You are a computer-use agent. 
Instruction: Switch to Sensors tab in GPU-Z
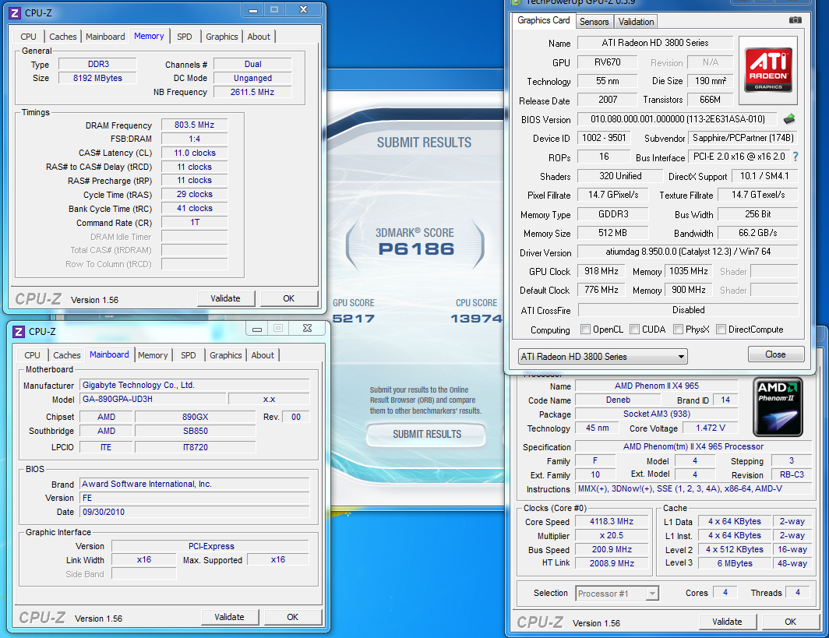pos(594,22)
